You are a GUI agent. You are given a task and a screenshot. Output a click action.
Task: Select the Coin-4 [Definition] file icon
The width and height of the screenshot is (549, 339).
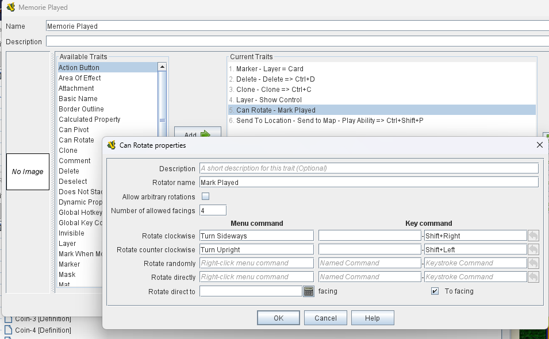[9, 330]
